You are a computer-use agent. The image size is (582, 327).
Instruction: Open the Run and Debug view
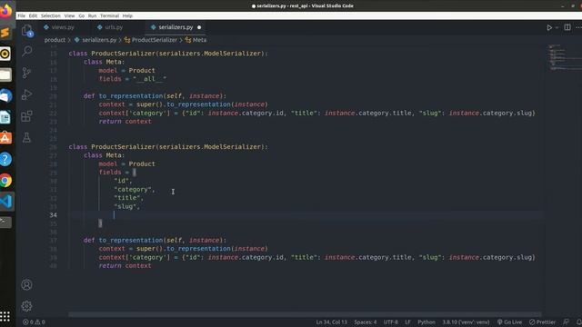[26, 94]
